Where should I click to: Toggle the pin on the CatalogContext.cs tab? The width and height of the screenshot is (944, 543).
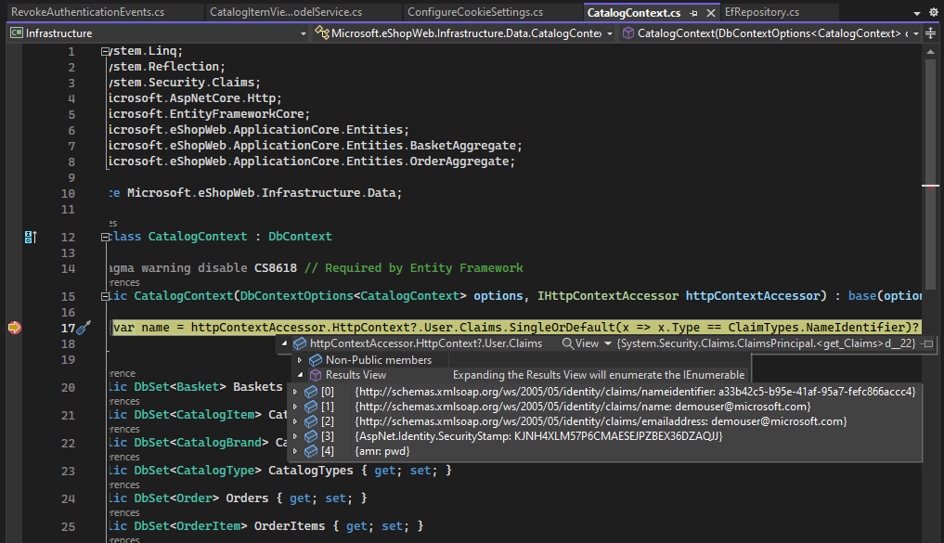pyautogui.click(x=693, y=13)
